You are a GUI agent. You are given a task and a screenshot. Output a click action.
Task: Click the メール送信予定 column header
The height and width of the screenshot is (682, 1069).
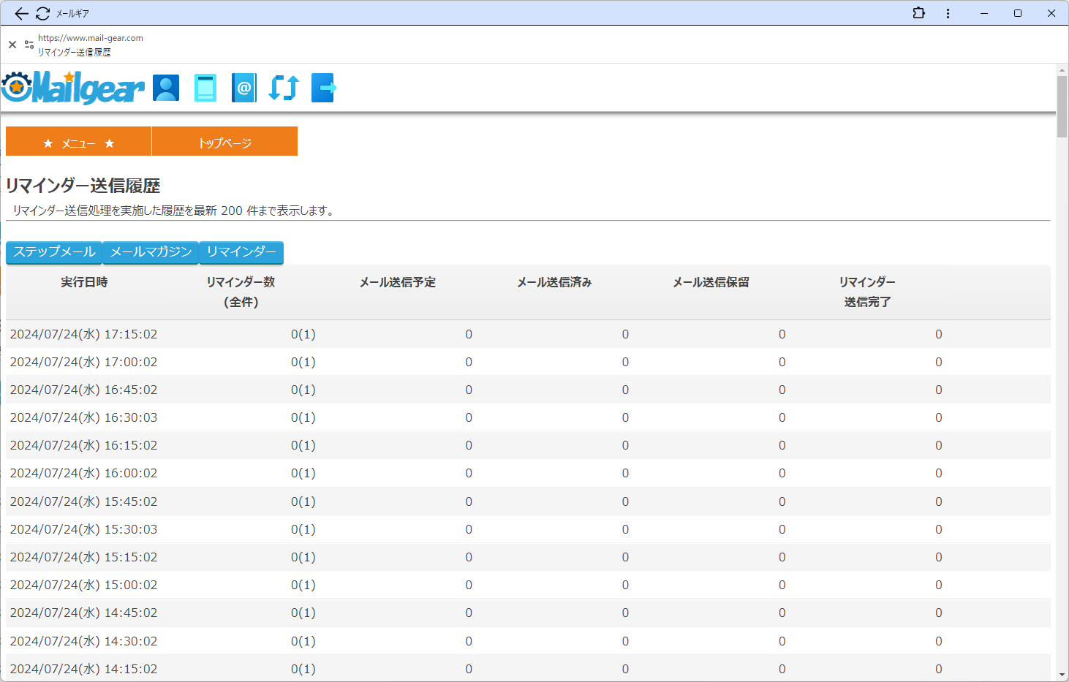(398, 282)
